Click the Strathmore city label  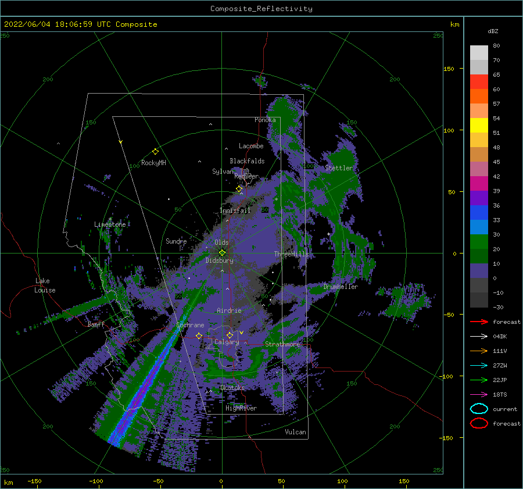[282, 344]
